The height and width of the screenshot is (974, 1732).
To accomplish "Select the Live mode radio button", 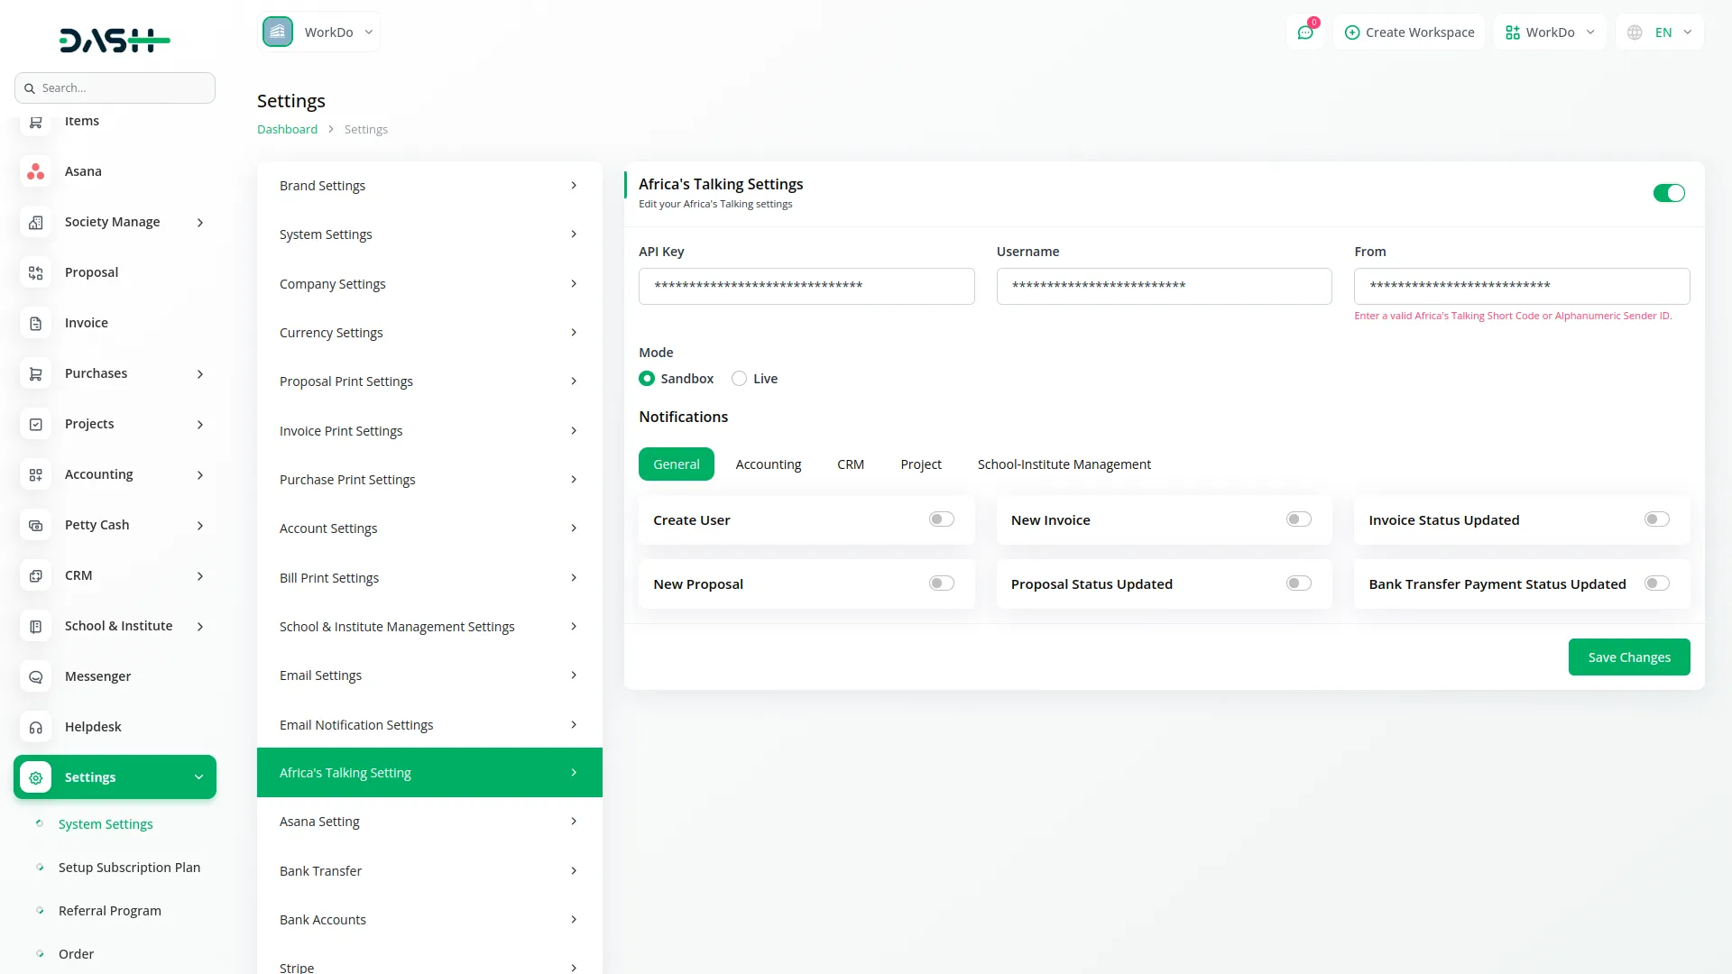I will point(739,379).
